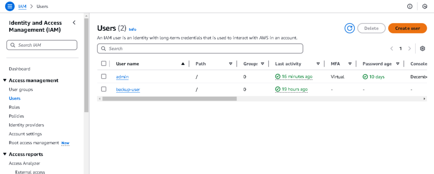
Task: Select all users with header checkbox
Action: pos(104,63)
